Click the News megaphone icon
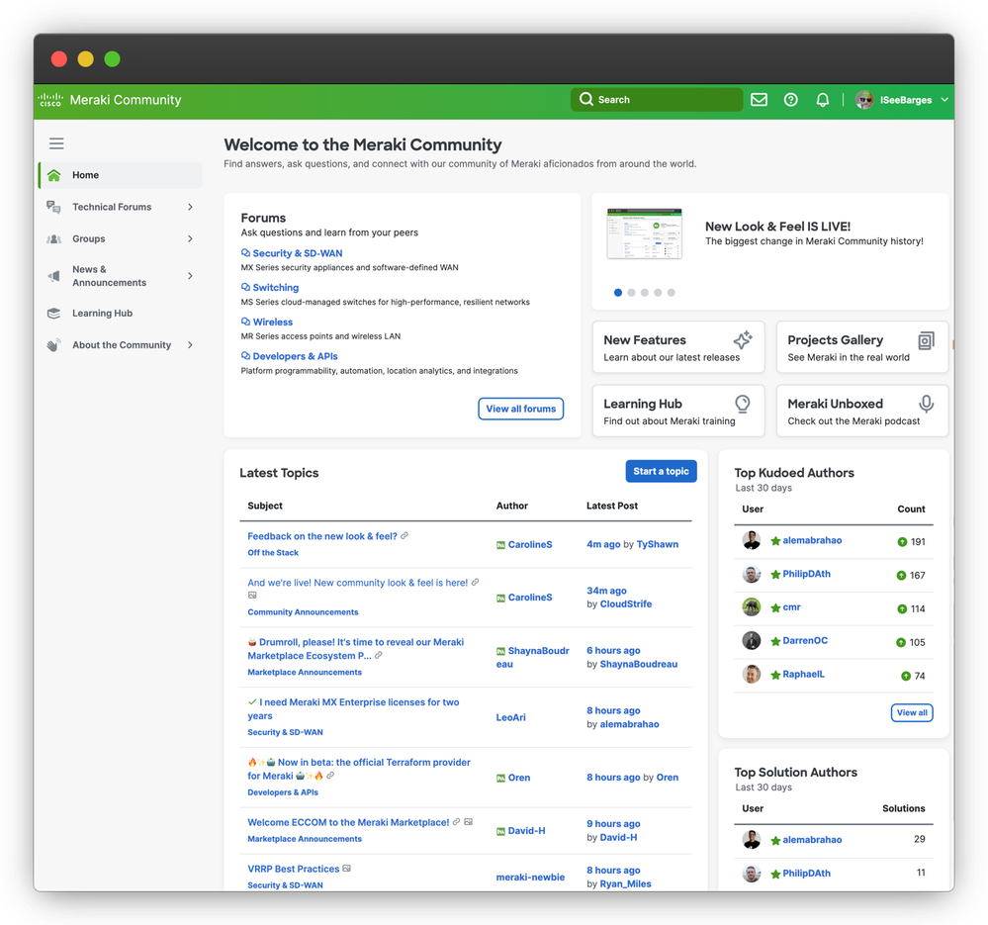The width and height of the screenshot is (988, 925). 54,276
